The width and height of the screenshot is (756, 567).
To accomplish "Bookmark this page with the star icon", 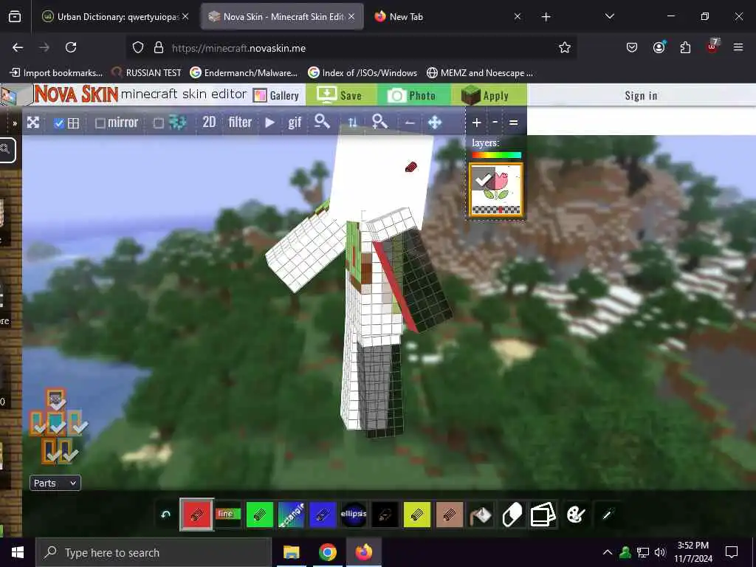I will [x=565, y=47].
